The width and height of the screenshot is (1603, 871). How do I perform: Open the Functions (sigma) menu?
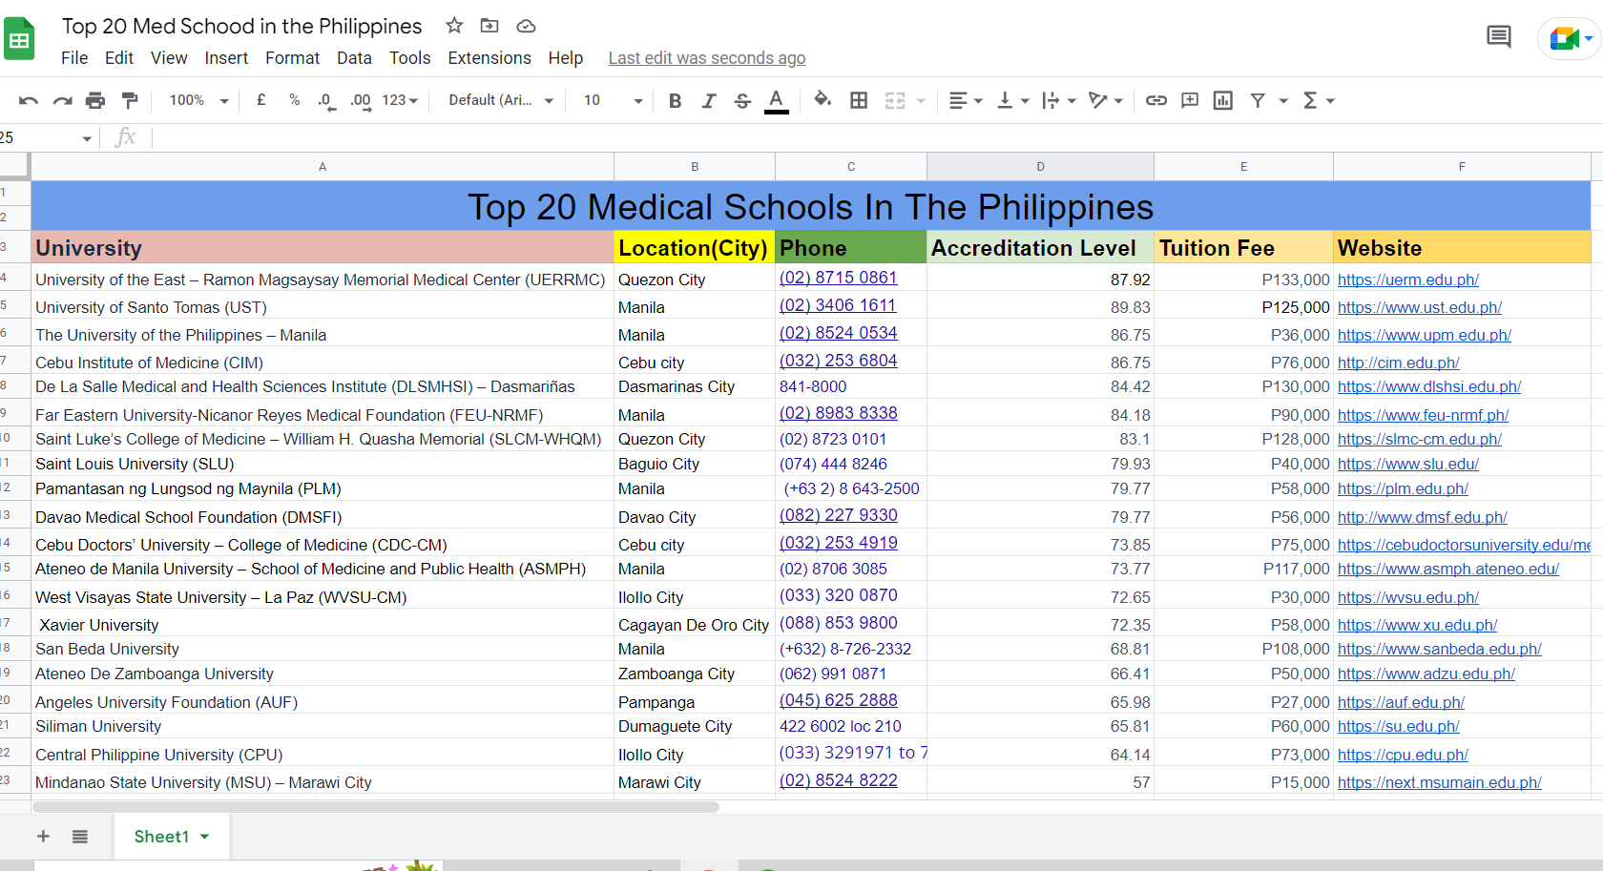pyautogui.click(x=1318, y=100)
